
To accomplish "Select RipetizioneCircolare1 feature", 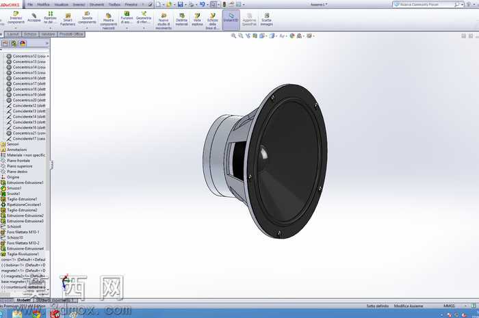I will 21,204.
